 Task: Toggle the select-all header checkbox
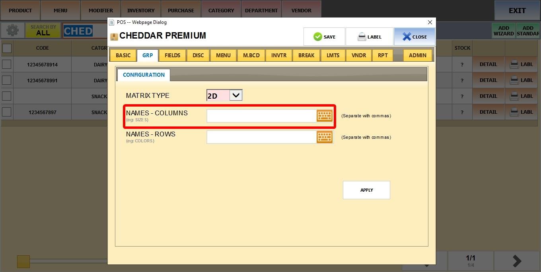pos(7,48)
